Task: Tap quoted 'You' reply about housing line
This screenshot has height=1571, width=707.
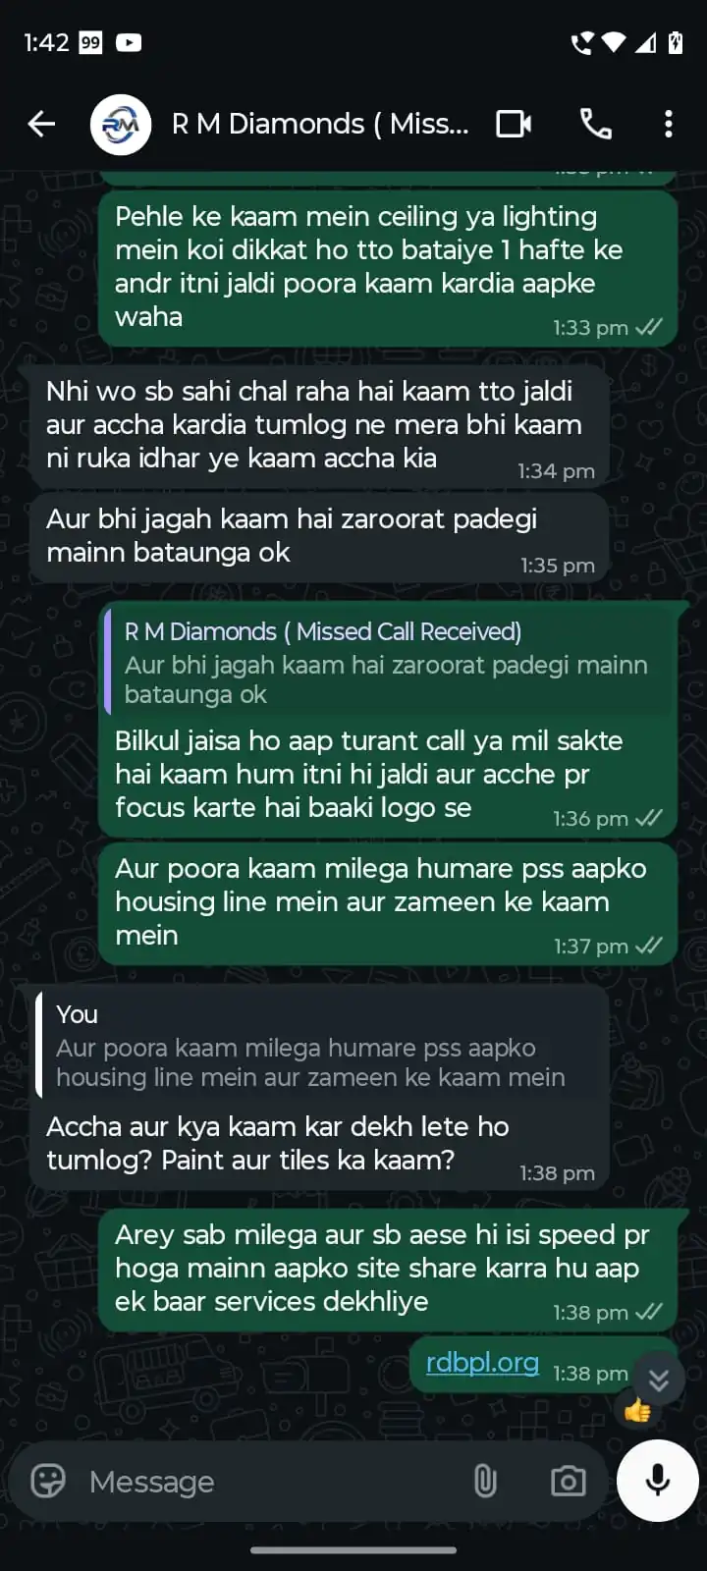Action: coord(321,1045)
